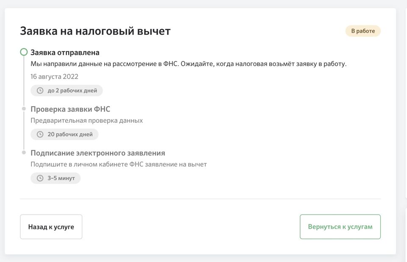Select the Проверка заявки ФНС step title
The height and width of the screenshot is (262, 407).
tap(70, 109)
